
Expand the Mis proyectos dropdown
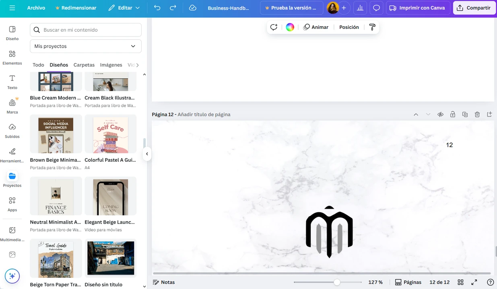pos(86,46)
